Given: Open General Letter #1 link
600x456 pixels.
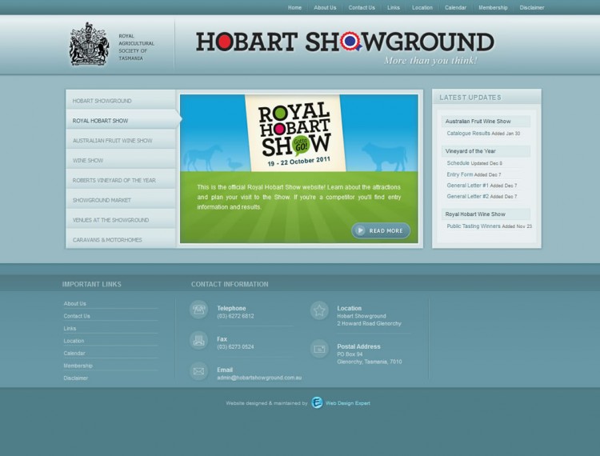Looking at the screenshot, I should (468, 186).
